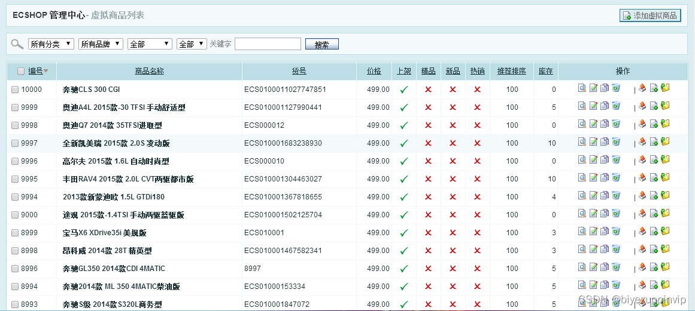Toggle the red 精品 cross for 奥迪A4L row
This screenshot has height=311, width=695.
428,107
